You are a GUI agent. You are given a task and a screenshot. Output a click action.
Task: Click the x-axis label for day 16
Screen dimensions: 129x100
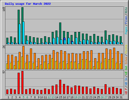(x=64, y=97)
